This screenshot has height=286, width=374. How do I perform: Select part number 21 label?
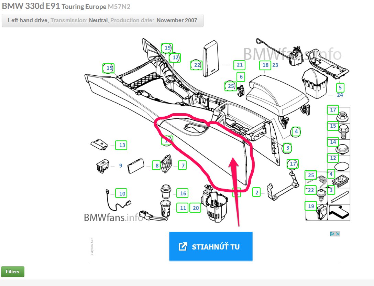pyautogui.click(x=240, y=65)
